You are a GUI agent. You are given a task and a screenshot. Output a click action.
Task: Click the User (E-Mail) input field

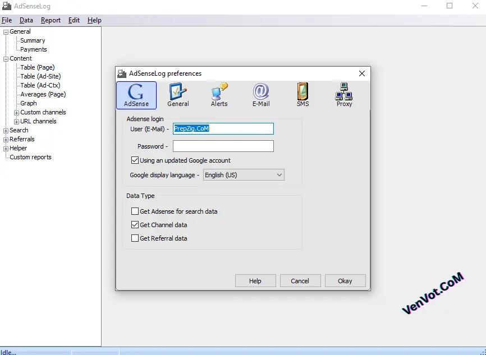[223, 128]
